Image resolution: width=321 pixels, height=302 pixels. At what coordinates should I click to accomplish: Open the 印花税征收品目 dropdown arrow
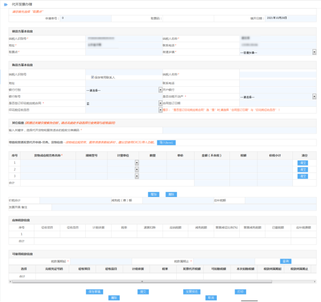pyautogui.click(x=160, y=110)
